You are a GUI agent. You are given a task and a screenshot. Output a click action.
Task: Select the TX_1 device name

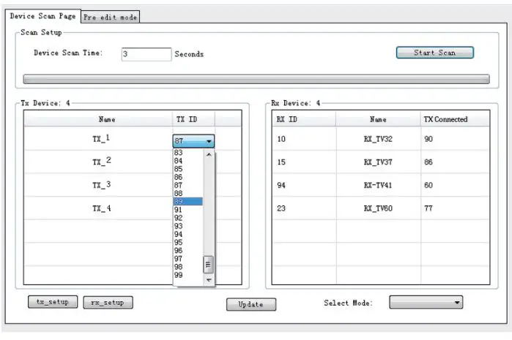coord(101,138)
